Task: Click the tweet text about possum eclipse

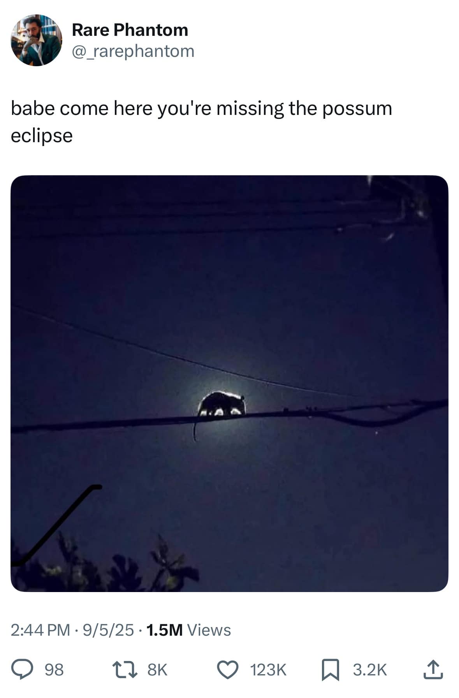Action: point(201,122)
